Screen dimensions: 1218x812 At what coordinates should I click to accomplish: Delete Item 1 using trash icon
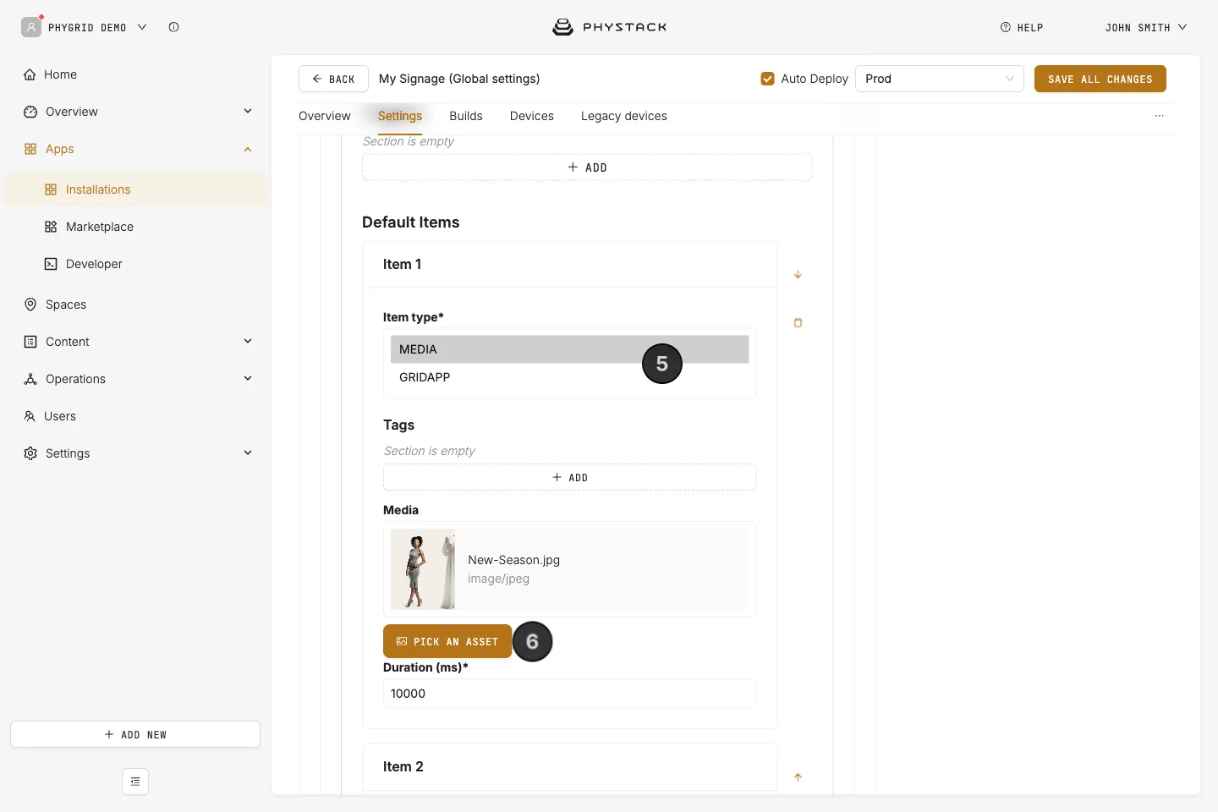798,322
